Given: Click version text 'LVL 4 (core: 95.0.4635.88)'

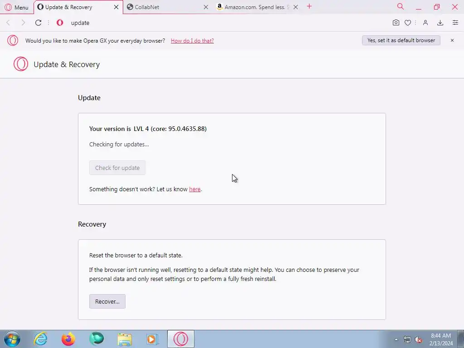Looking at the screenshot, I should pyautogui.click(x=170, y=129).
